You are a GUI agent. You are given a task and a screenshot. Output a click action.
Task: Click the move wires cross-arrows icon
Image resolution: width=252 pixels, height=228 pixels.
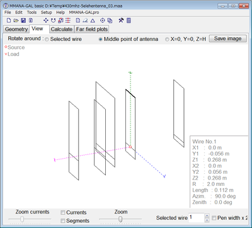click(45, 20)
